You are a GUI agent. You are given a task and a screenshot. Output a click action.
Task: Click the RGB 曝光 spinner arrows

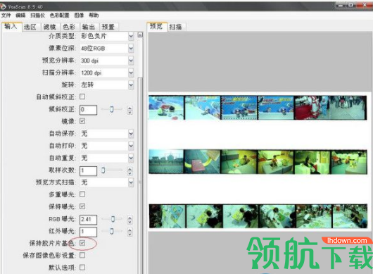pos(130,220)
